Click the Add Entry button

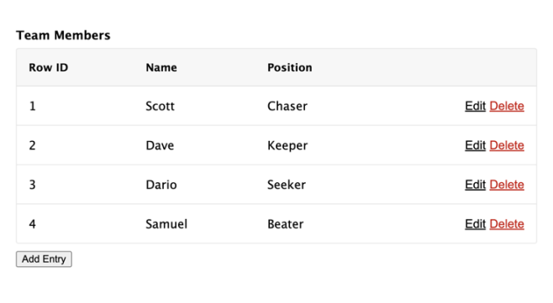44,259
